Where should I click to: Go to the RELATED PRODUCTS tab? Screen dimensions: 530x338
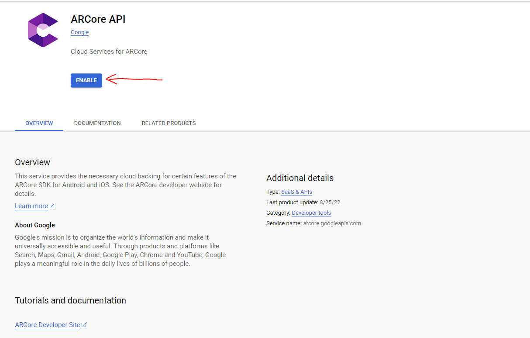pos(169,123)
